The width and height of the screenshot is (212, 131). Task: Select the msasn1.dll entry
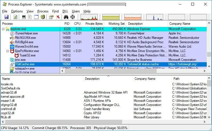pos(8,101)
